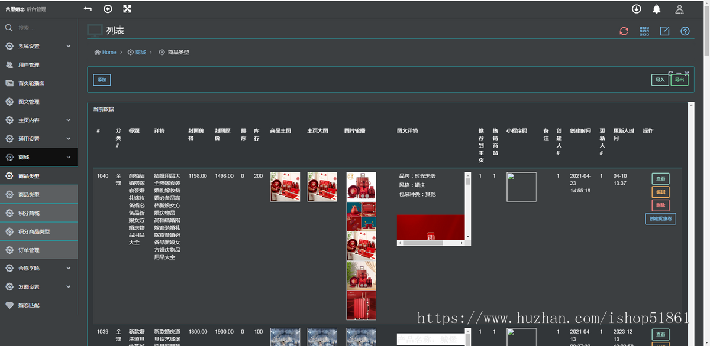Click 创建优惠卷 for row 1040
Viewport: 710px width, 346px height.
tap(660, 219)
